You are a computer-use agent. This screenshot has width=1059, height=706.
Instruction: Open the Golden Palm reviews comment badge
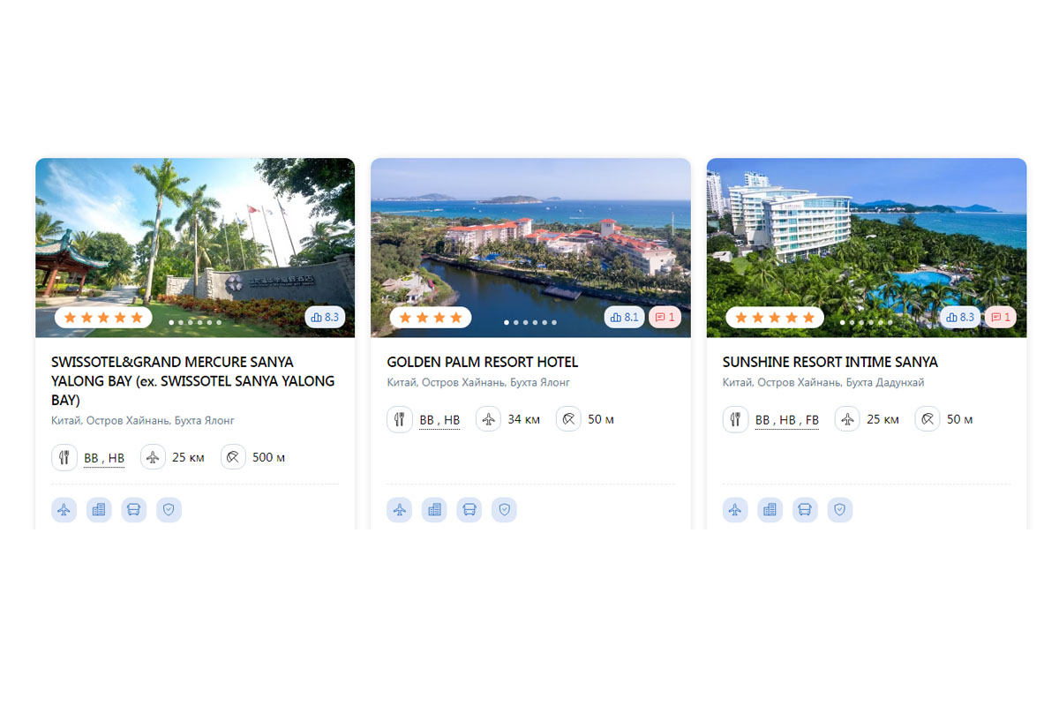[665, 318]
